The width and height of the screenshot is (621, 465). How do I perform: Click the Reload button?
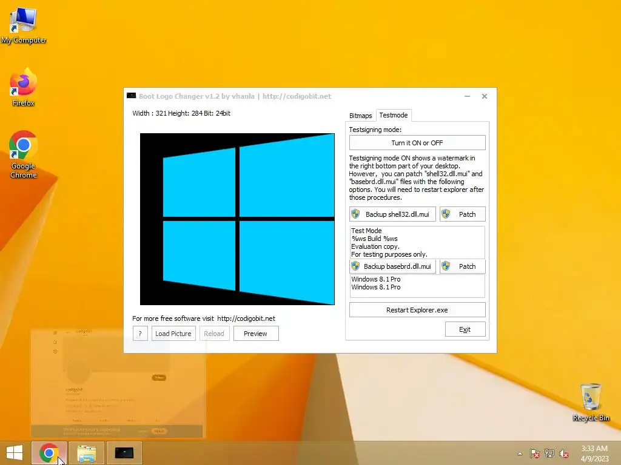click(214, 334)
